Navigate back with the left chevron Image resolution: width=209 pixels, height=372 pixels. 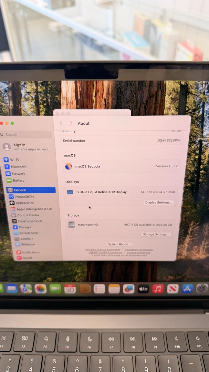click(61, 123)
